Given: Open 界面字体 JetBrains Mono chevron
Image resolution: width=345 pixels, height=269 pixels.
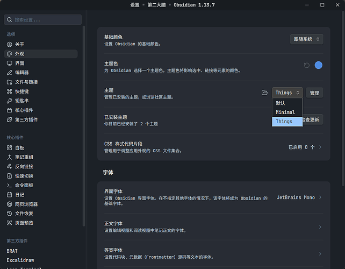Looking at the screenshot, I should click(320, 197).
